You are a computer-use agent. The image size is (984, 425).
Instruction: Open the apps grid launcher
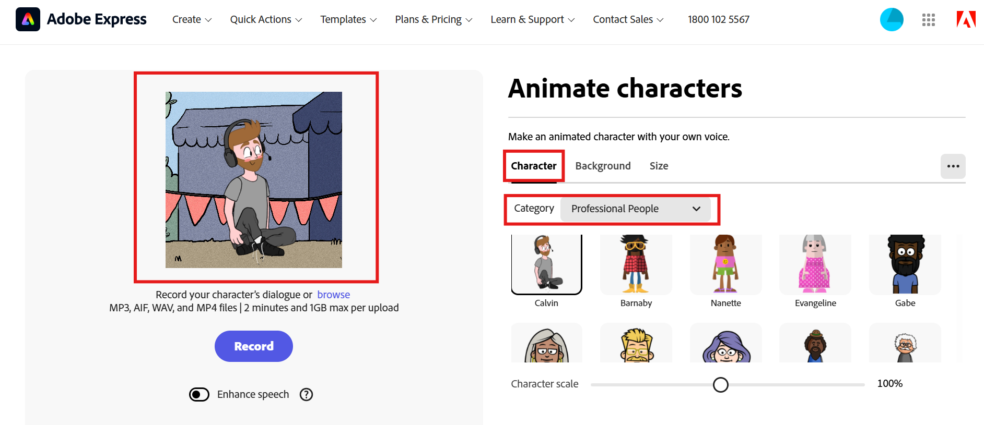pyautogui.click(x=929, y=20)
